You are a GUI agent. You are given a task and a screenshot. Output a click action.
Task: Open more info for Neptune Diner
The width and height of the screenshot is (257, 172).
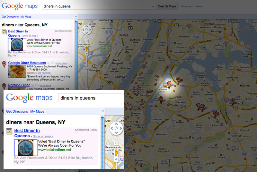point(45,85)
